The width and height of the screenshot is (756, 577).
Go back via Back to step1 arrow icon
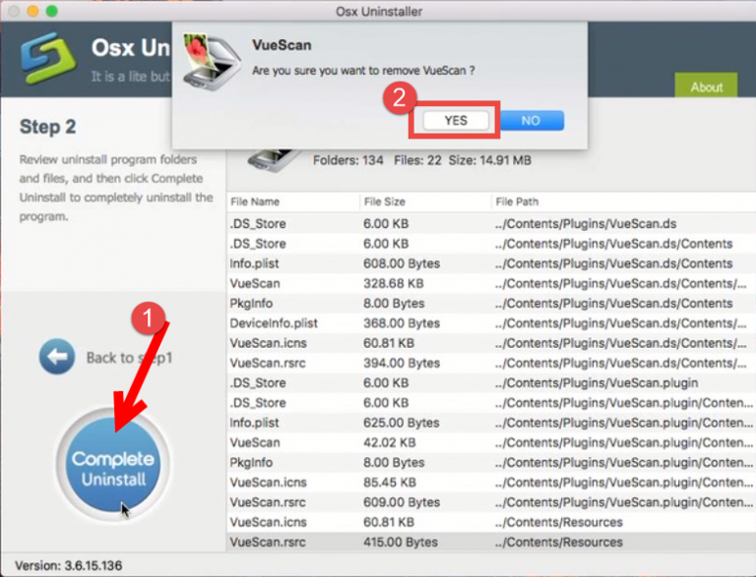(57, 357)
